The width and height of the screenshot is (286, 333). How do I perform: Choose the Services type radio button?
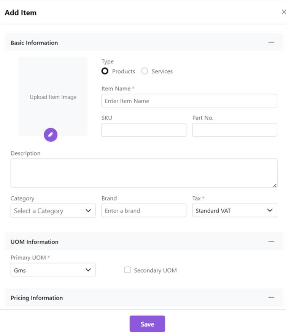145,71
